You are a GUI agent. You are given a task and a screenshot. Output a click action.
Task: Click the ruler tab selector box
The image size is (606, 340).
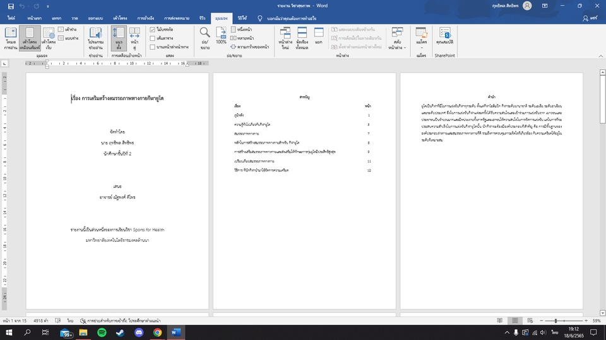pyautogui.click(x=4, y=63)
